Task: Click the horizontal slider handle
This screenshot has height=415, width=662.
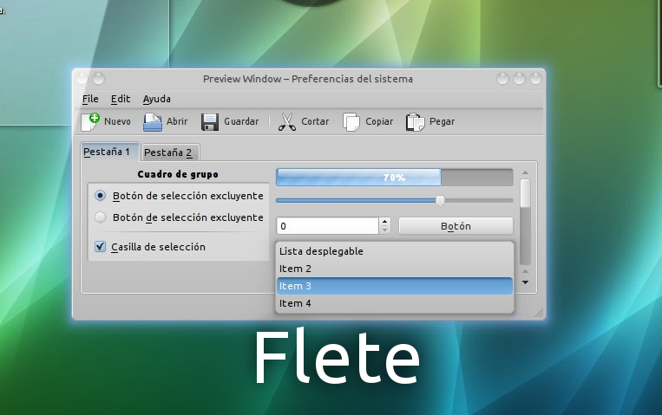Action: [x=440, y=201]
